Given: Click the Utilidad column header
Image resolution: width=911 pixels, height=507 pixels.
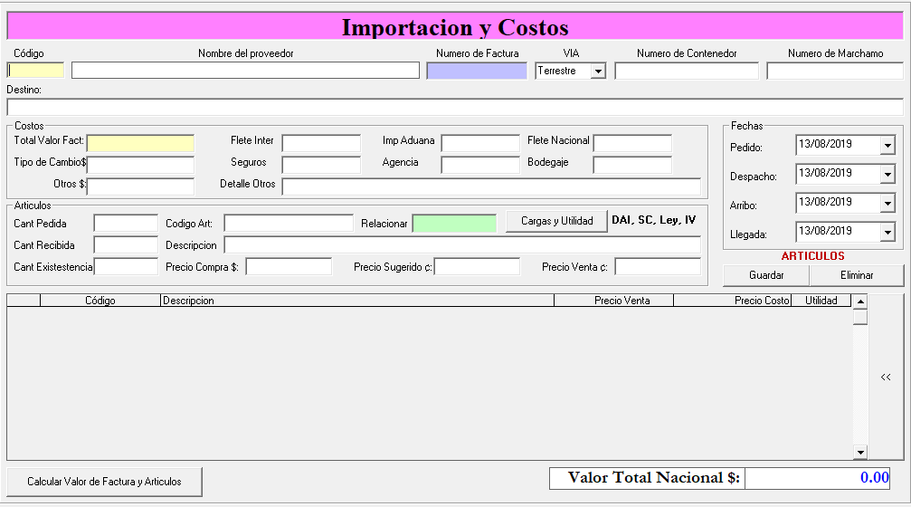Looking at the screenshot, I should [x=821, y=301].
